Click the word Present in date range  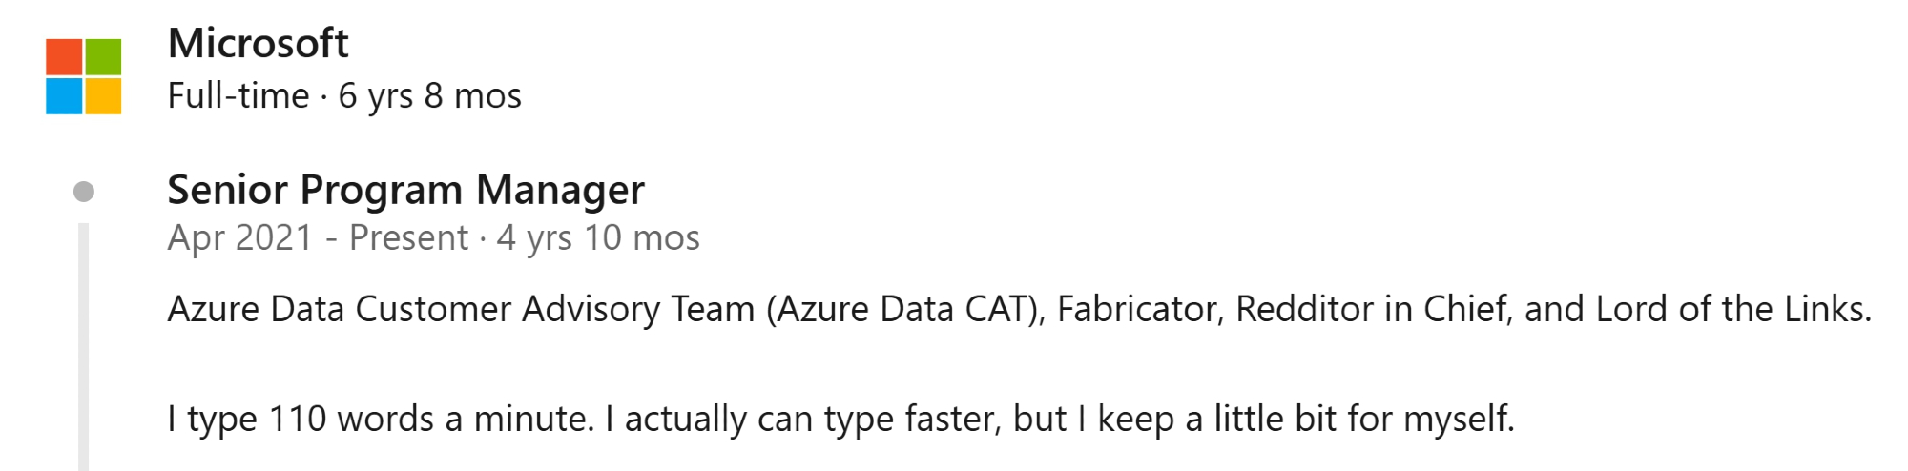pos(408,237)
